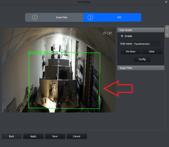
Task: Click the step 2 circle icon
Action: 90,18
